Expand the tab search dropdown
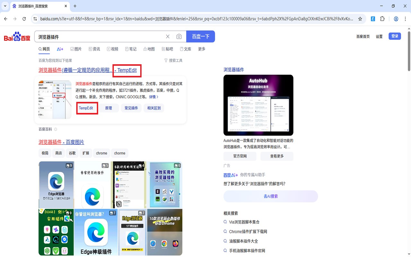This screenshot has height=257, width=411. point(5,6)
